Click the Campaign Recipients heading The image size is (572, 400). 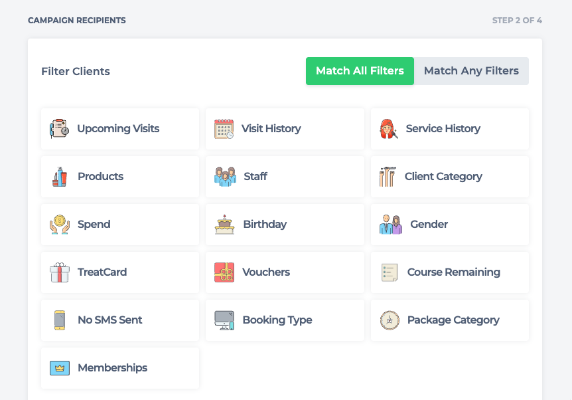point(77,21)
